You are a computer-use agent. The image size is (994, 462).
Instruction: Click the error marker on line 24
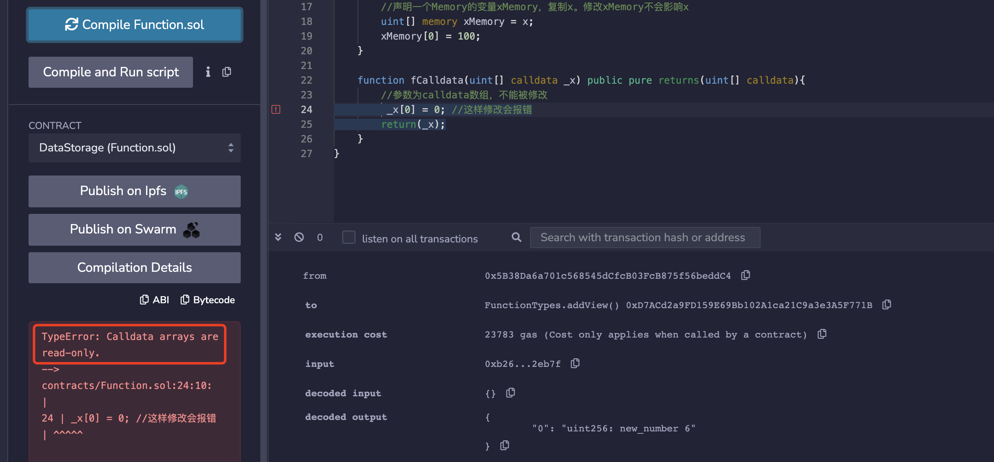click(276, 109)
